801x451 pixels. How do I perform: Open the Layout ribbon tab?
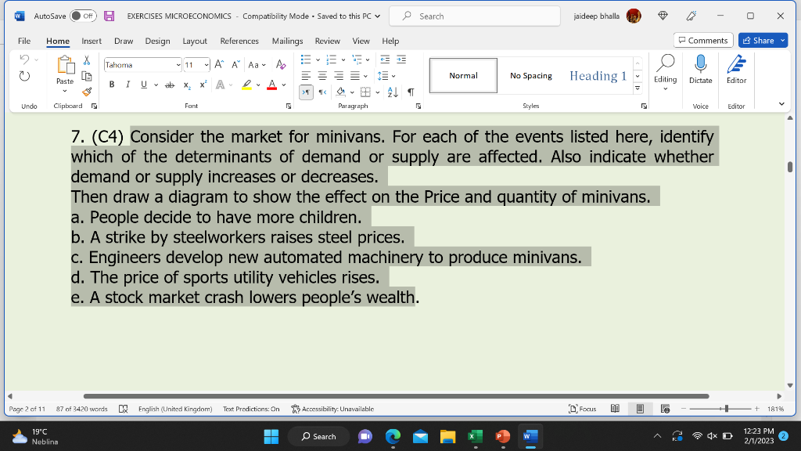click(195, 41)
